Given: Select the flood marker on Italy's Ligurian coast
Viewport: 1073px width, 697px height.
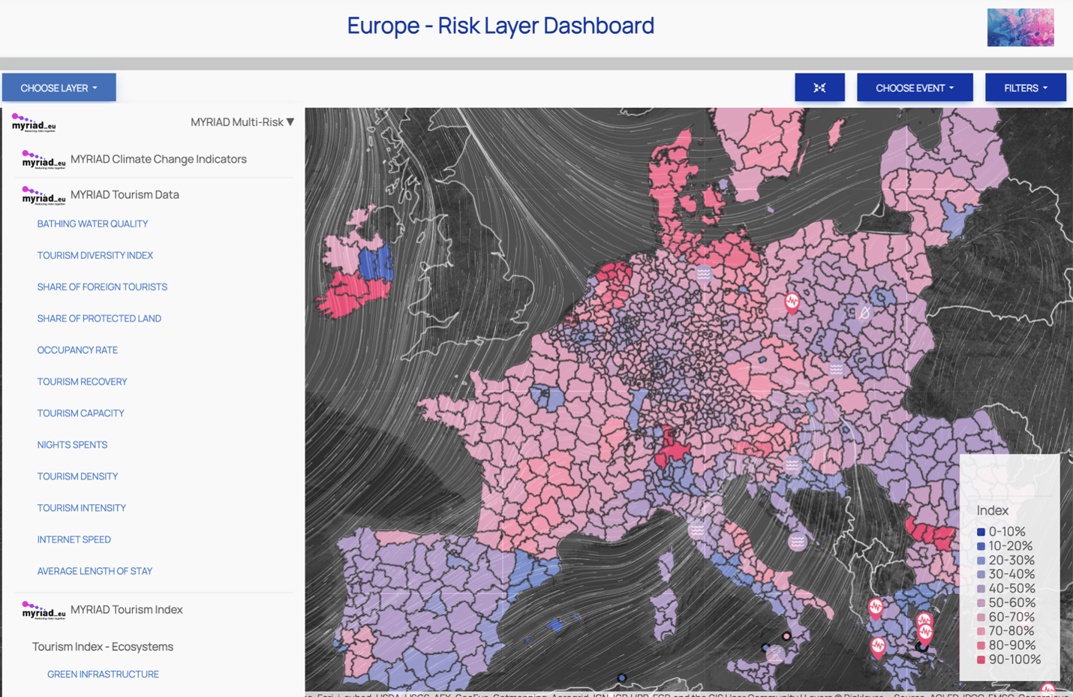Looking at the screenshot, I should point(697,530).
